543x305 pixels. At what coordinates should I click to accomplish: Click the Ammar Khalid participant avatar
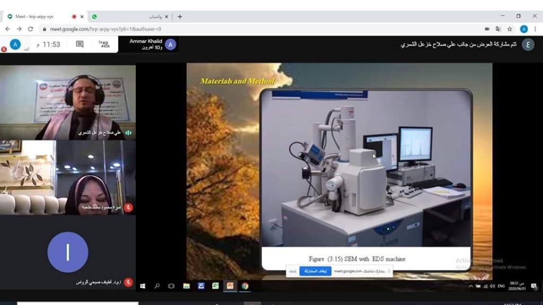[x=170, y=44]
